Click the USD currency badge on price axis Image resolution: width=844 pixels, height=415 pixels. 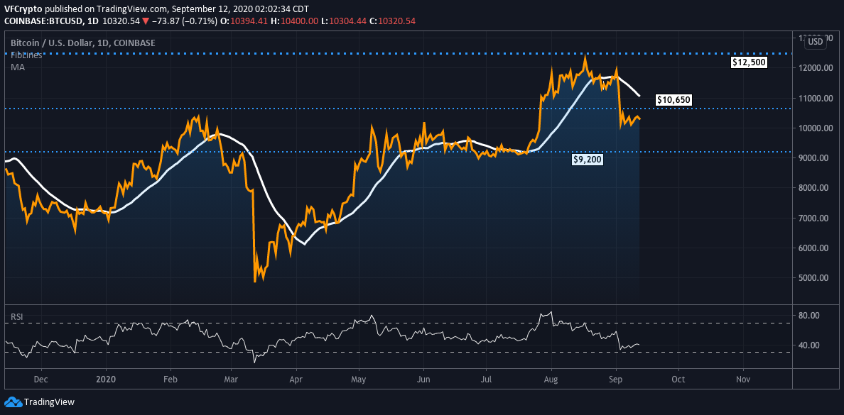tap(815, 42)
